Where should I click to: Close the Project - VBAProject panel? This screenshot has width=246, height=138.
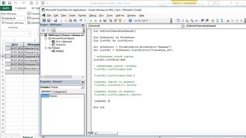pos(83,25)
